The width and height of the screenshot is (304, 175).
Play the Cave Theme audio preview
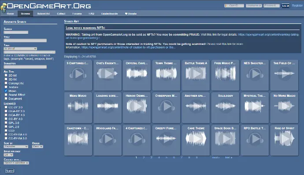pyautogui.click(x=196, y=139)
